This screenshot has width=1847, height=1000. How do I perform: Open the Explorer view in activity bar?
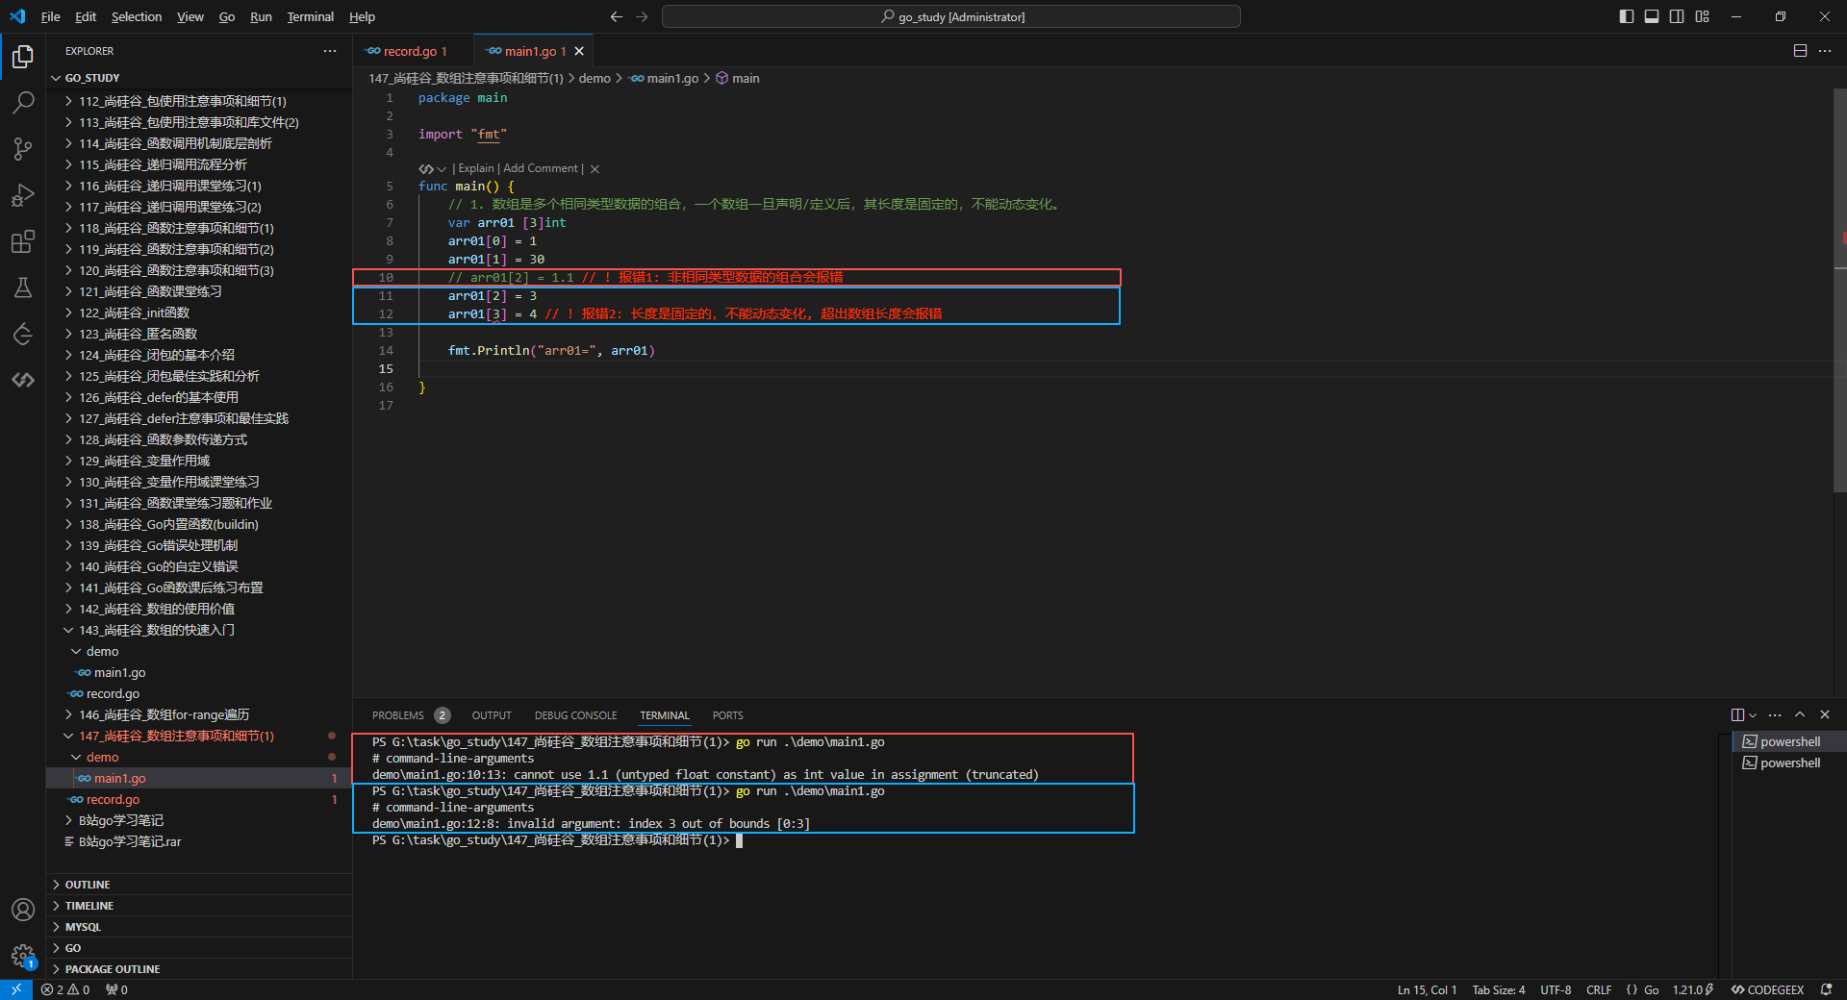[x=23, y=57]
